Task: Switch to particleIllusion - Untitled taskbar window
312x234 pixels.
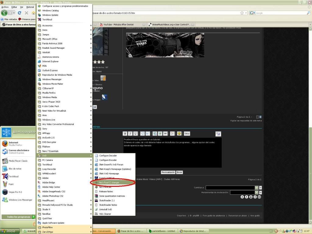Action: [x=163, y=231]
